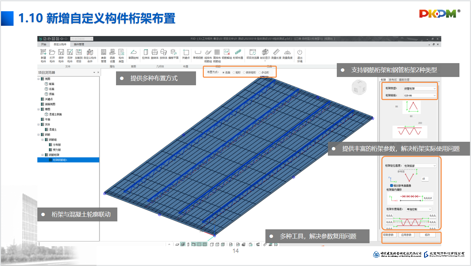This screenshot has height=266, width=471.
Task: Click the reference plane offset field showing 15
Action: 425,179
